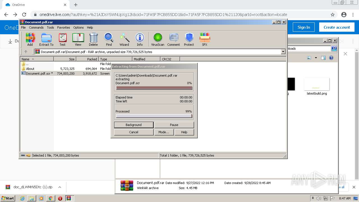Click Help in extraction dialog
This screenshot has height=202, width=359.
tap(184, 132)
